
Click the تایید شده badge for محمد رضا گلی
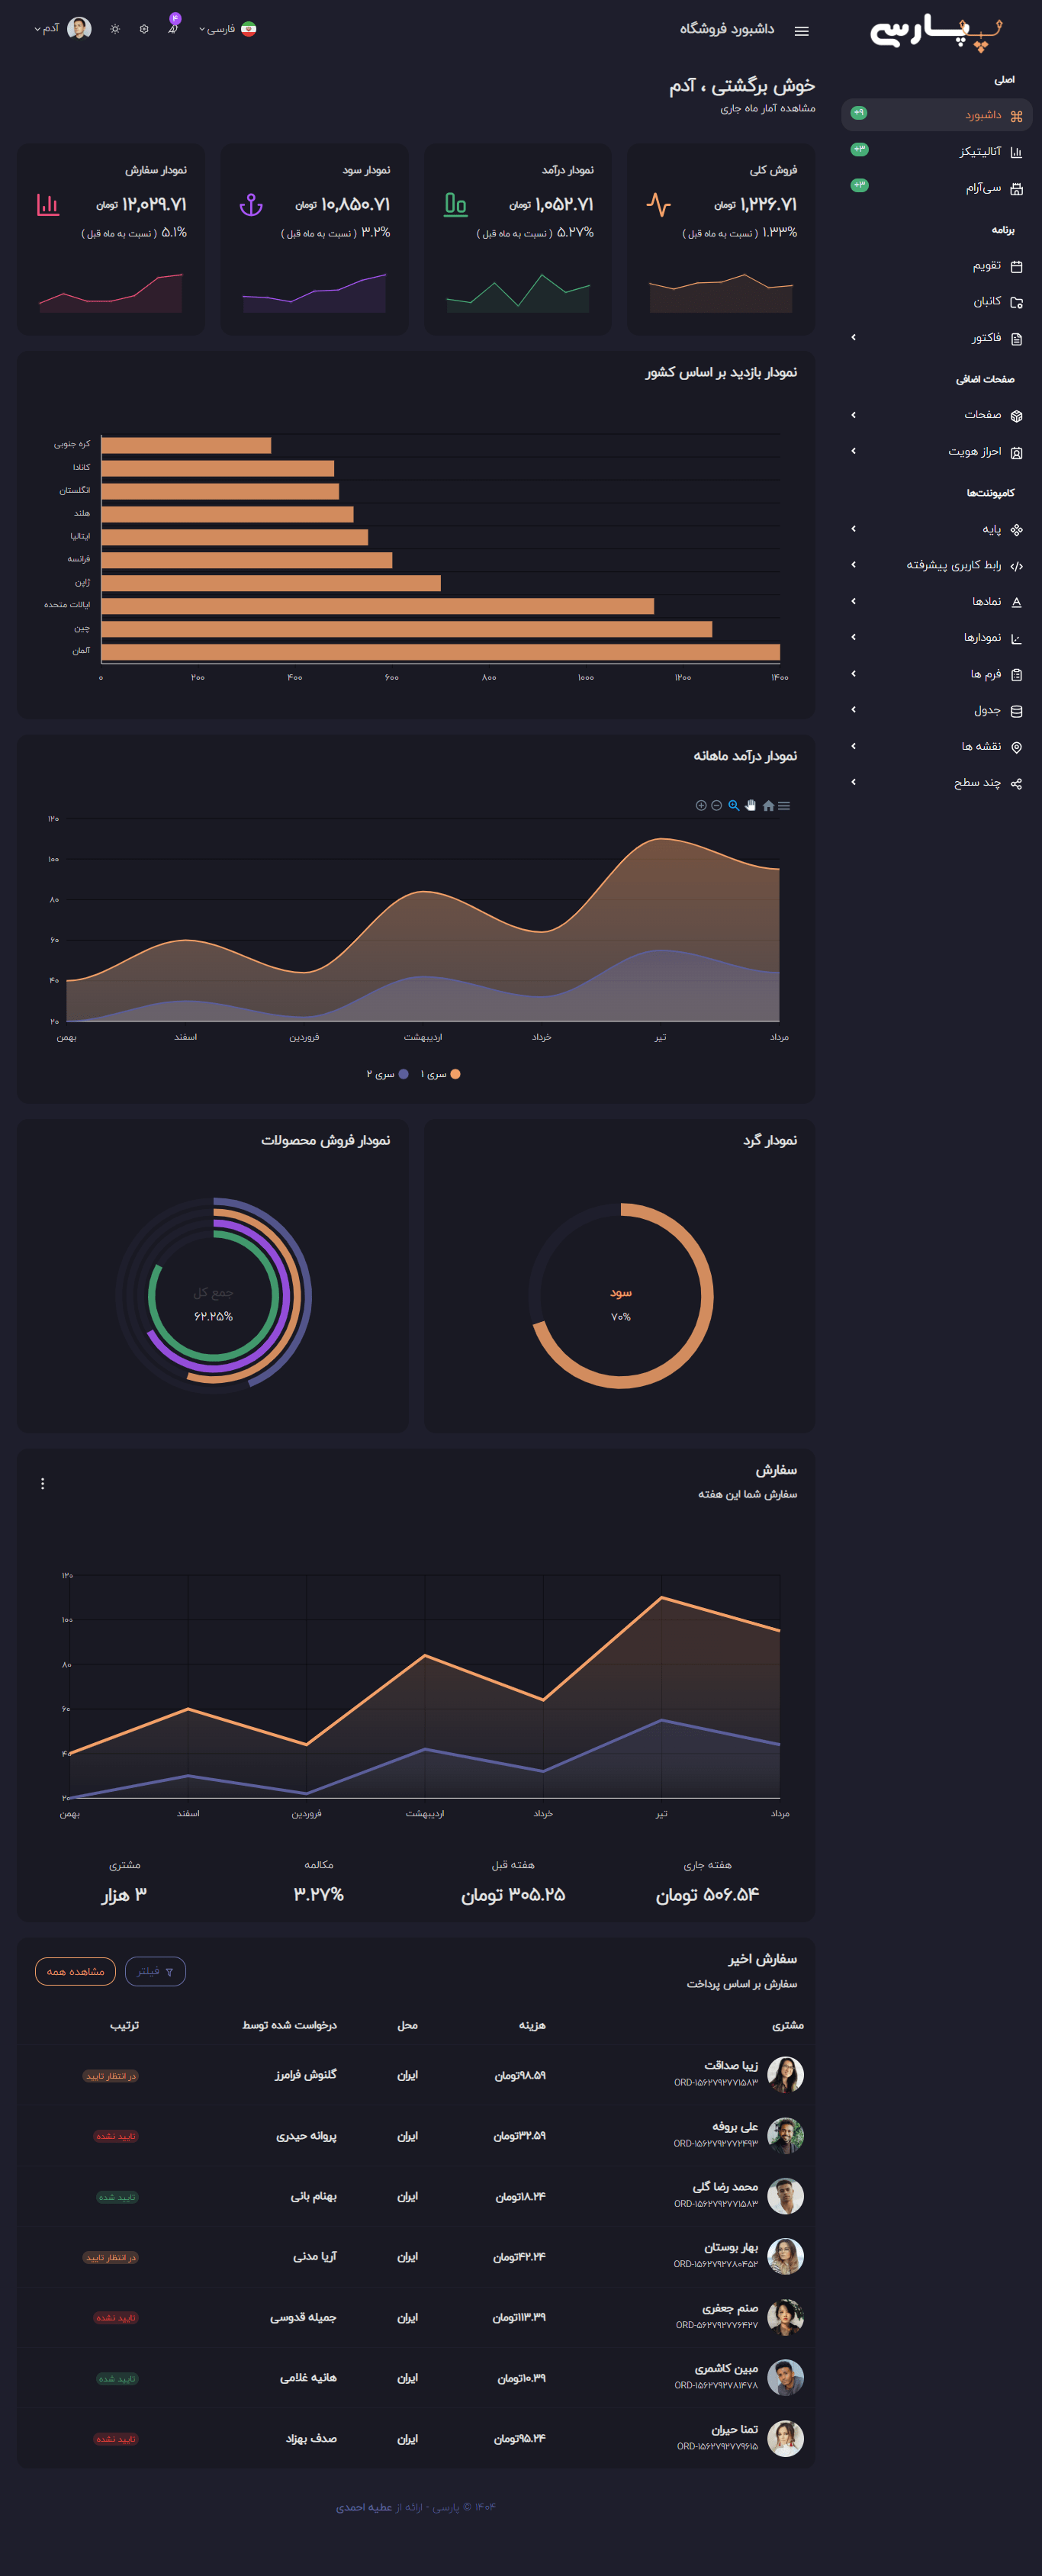click(x=117, y=2197)
